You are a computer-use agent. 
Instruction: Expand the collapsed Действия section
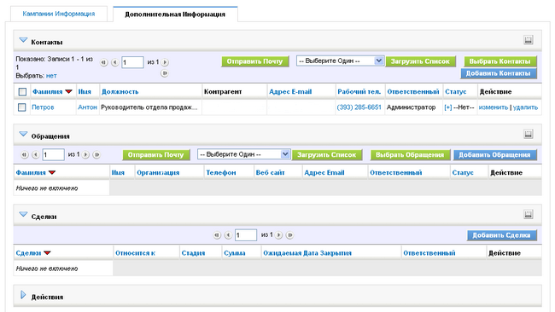pos(23,295)
